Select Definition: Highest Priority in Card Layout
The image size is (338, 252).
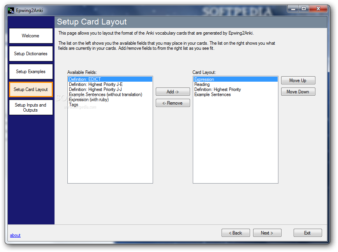(x=235, y=89)
